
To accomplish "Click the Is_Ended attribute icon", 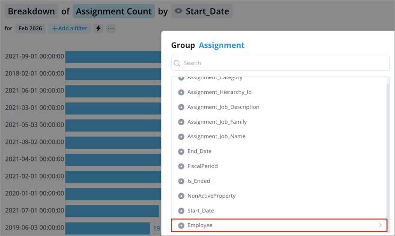I will (x=181, y=181).
